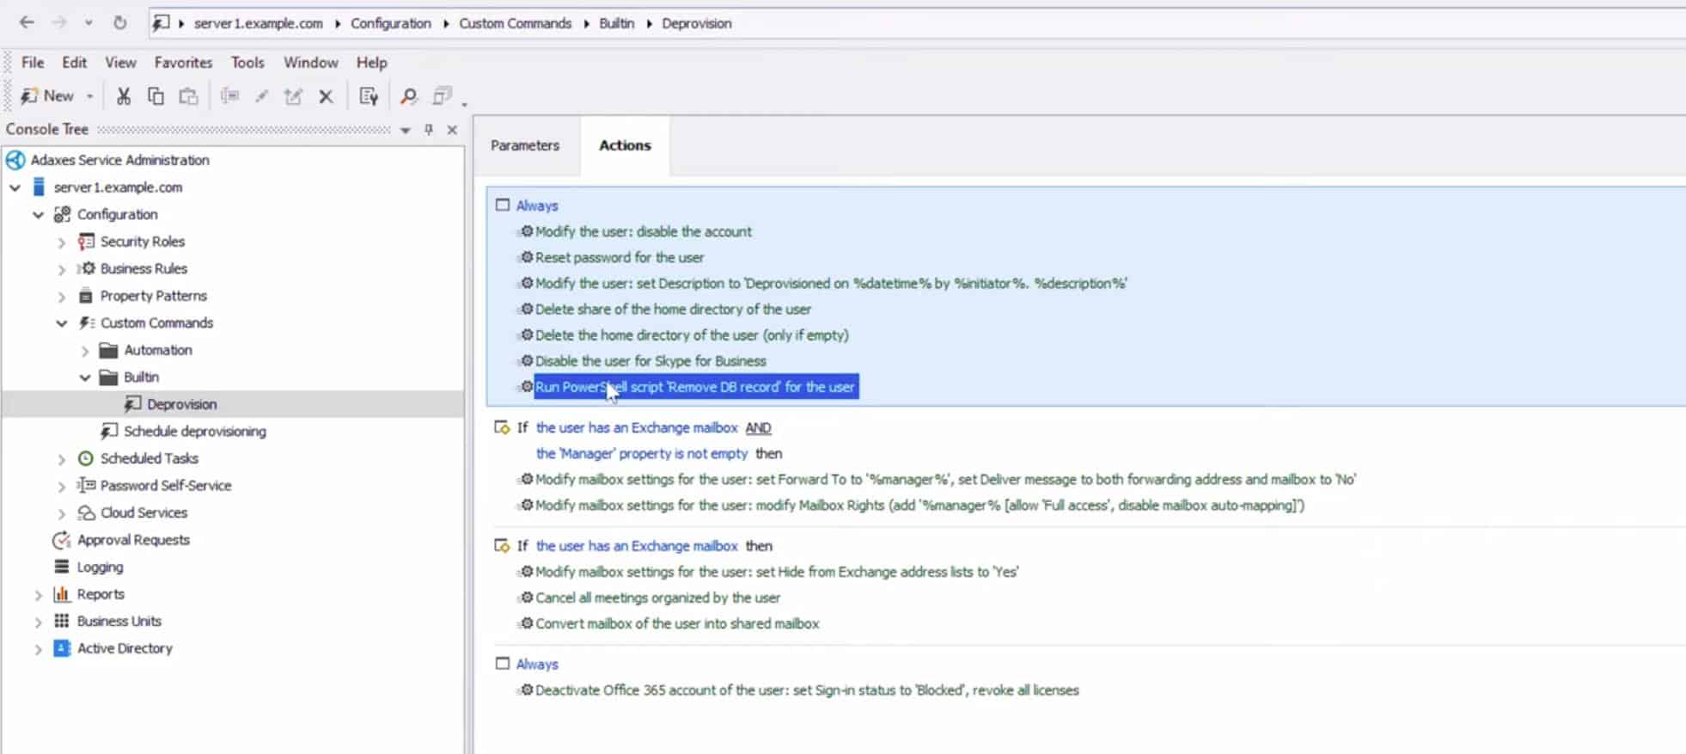
Task: Switch to the Parameters tab
Action: pos(525,145)
